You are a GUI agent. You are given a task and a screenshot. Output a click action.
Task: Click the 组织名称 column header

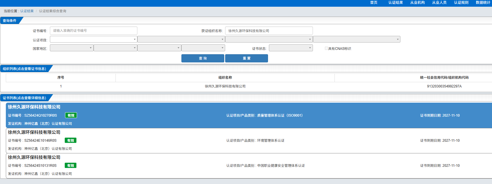click(225, 78)
